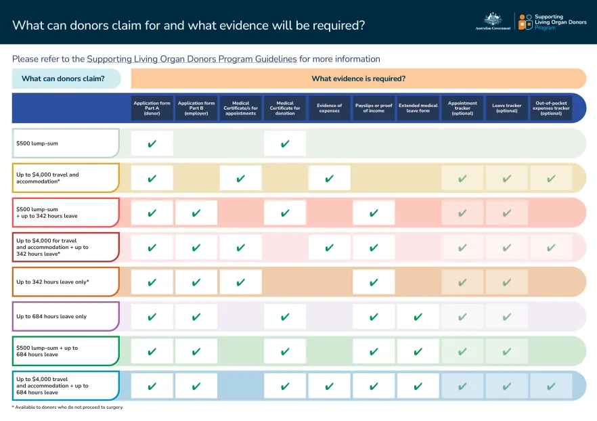Click Extended medical leave form tick in 'Up to 684 hours leave only' row

[418, 316]
